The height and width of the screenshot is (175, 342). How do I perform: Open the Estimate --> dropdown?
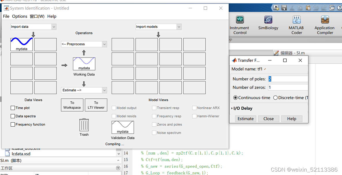point(84,90)
